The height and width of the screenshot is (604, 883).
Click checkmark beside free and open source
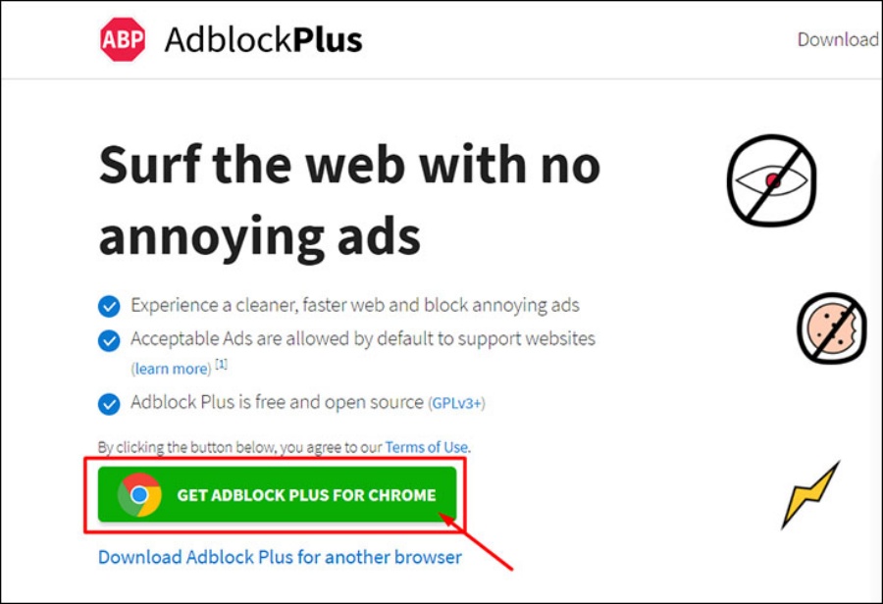109,404
